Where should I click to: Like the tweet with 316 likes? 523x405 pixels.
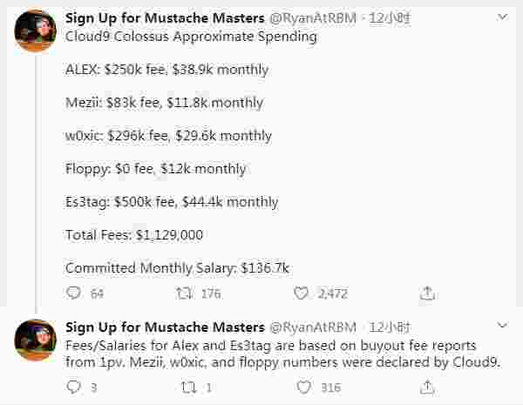[x=301, y=388]
